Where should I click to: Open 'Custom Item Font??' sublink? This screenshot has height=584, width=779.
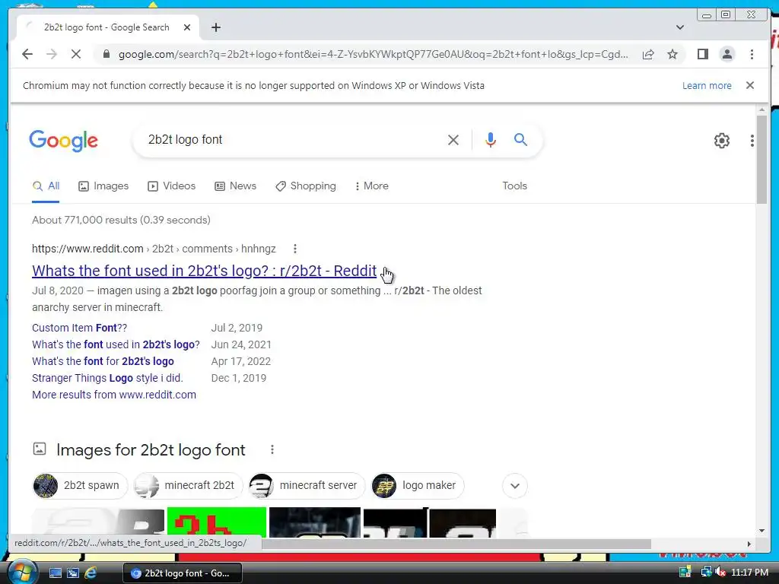(x=79, y=328)
